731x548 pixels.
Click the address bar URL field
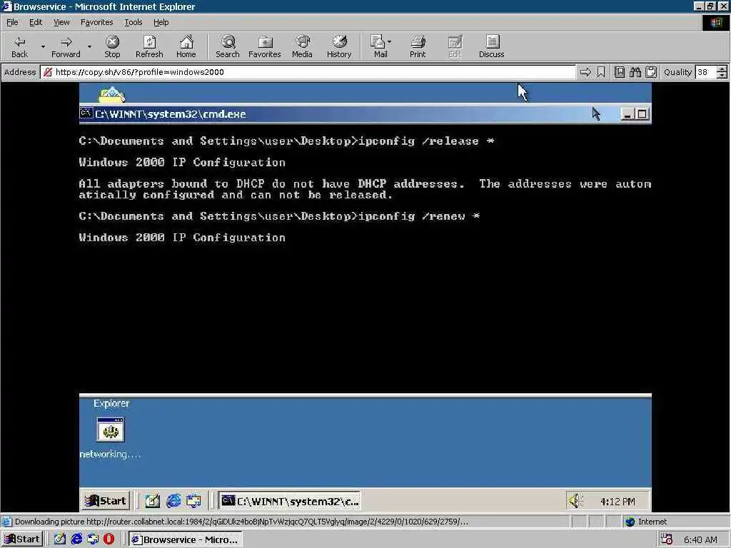[x=308, y=72]
